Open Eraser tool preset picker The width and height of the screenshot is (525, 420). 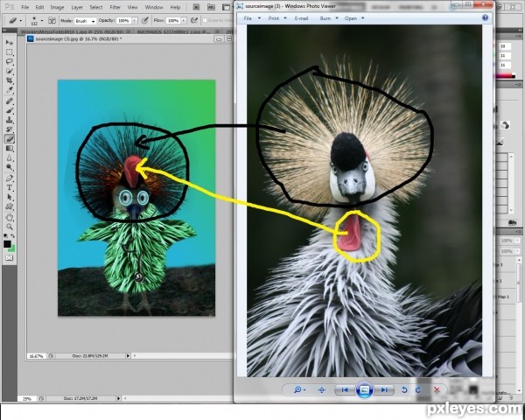[x=14, y=20]
